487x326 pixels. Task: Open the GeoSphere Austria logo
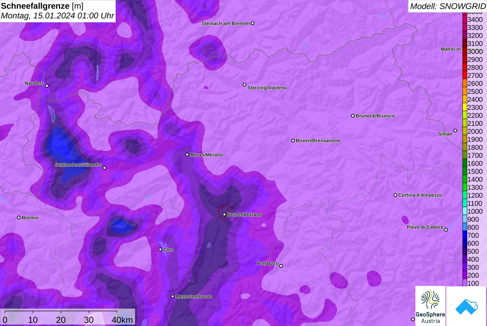(x=430, y=306)
